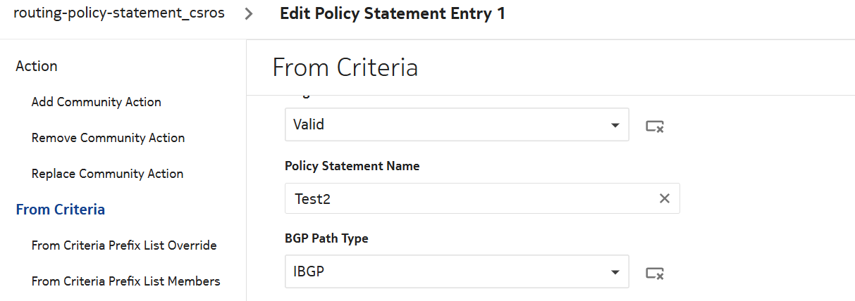Jump to From Criteria Prefix List Members
This screenshot has height=301, width=855.
(x=125, y=281)
